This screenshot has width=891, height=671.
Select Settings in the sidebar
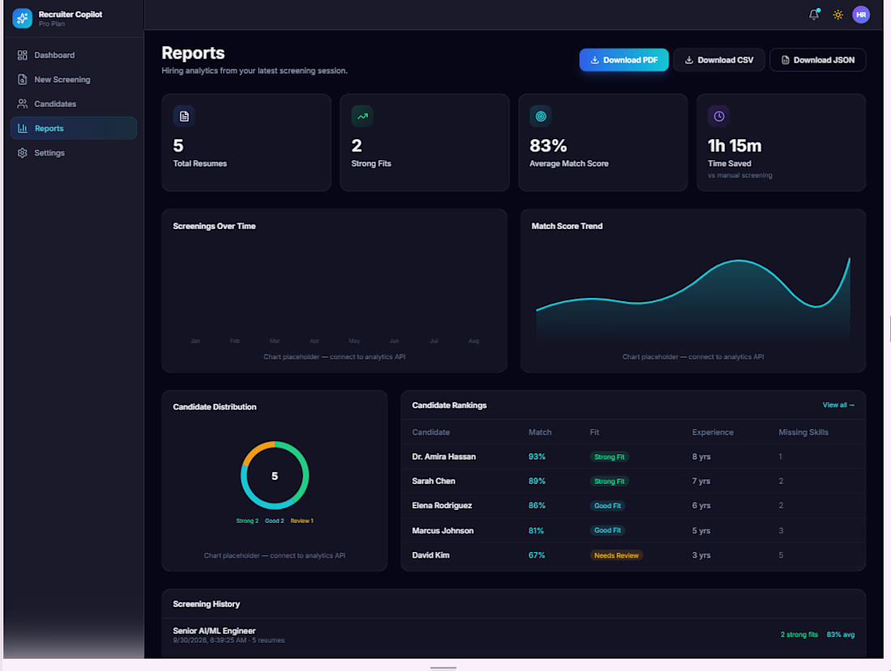point(73,153)
